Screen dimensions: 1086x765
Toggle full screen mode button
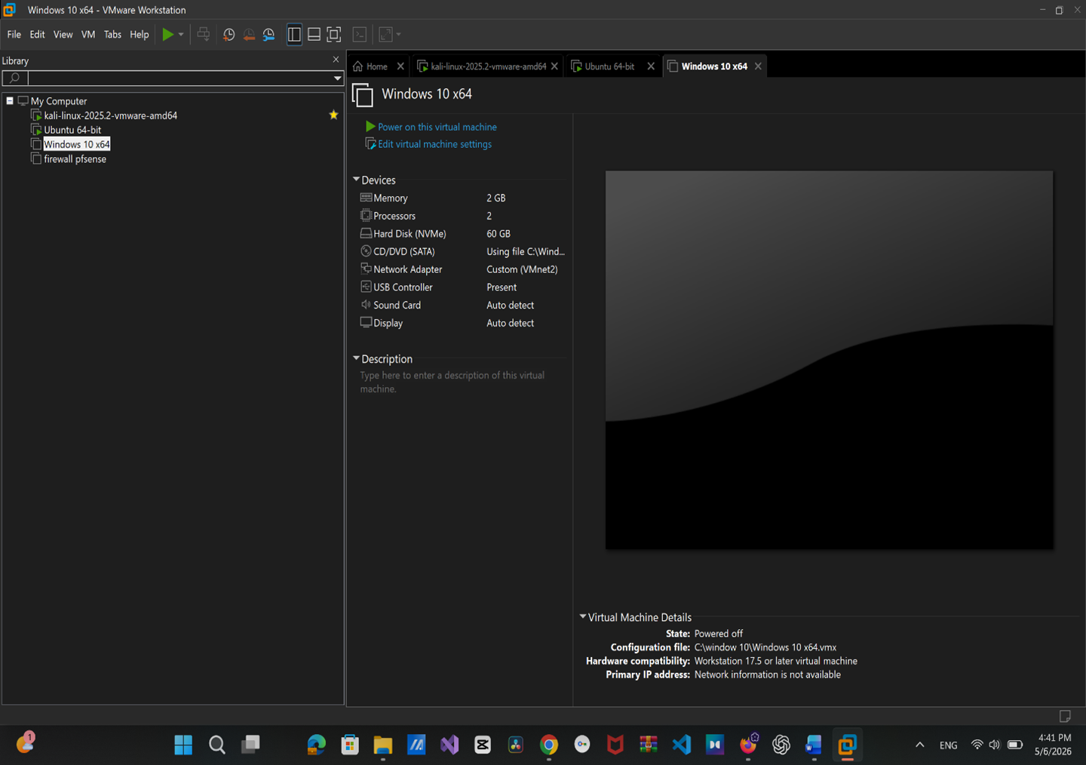(334, 35)
